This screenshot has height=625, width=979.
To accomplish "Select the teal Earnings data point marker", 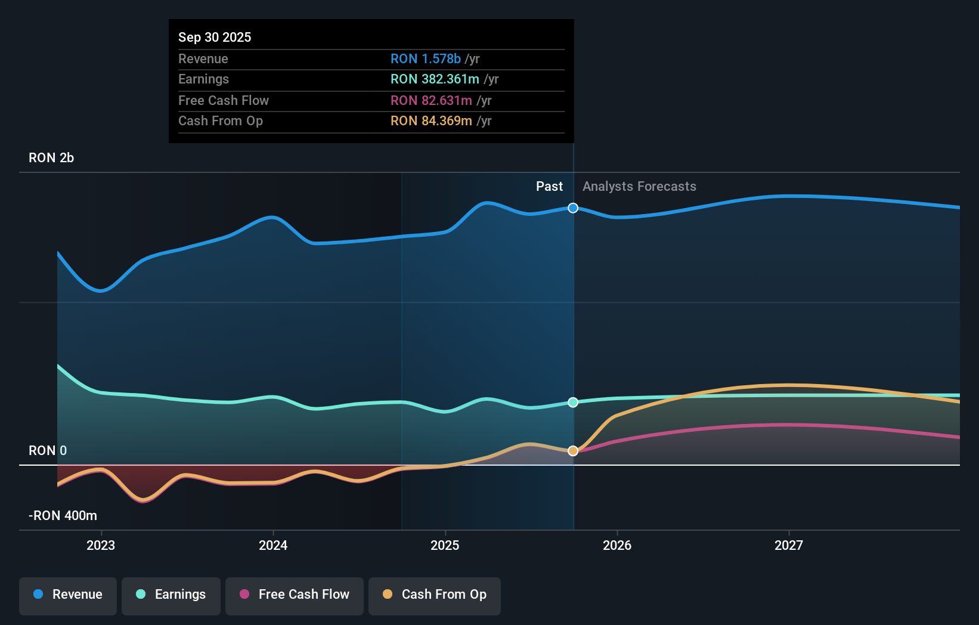I will pos(573,403).
